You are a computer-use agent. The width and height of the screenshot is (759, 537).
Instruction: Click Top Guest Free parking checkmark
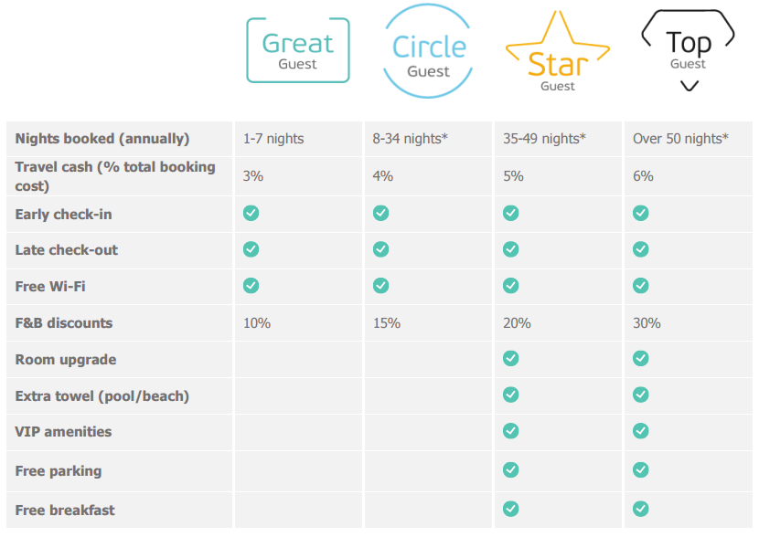pos(640,469)
